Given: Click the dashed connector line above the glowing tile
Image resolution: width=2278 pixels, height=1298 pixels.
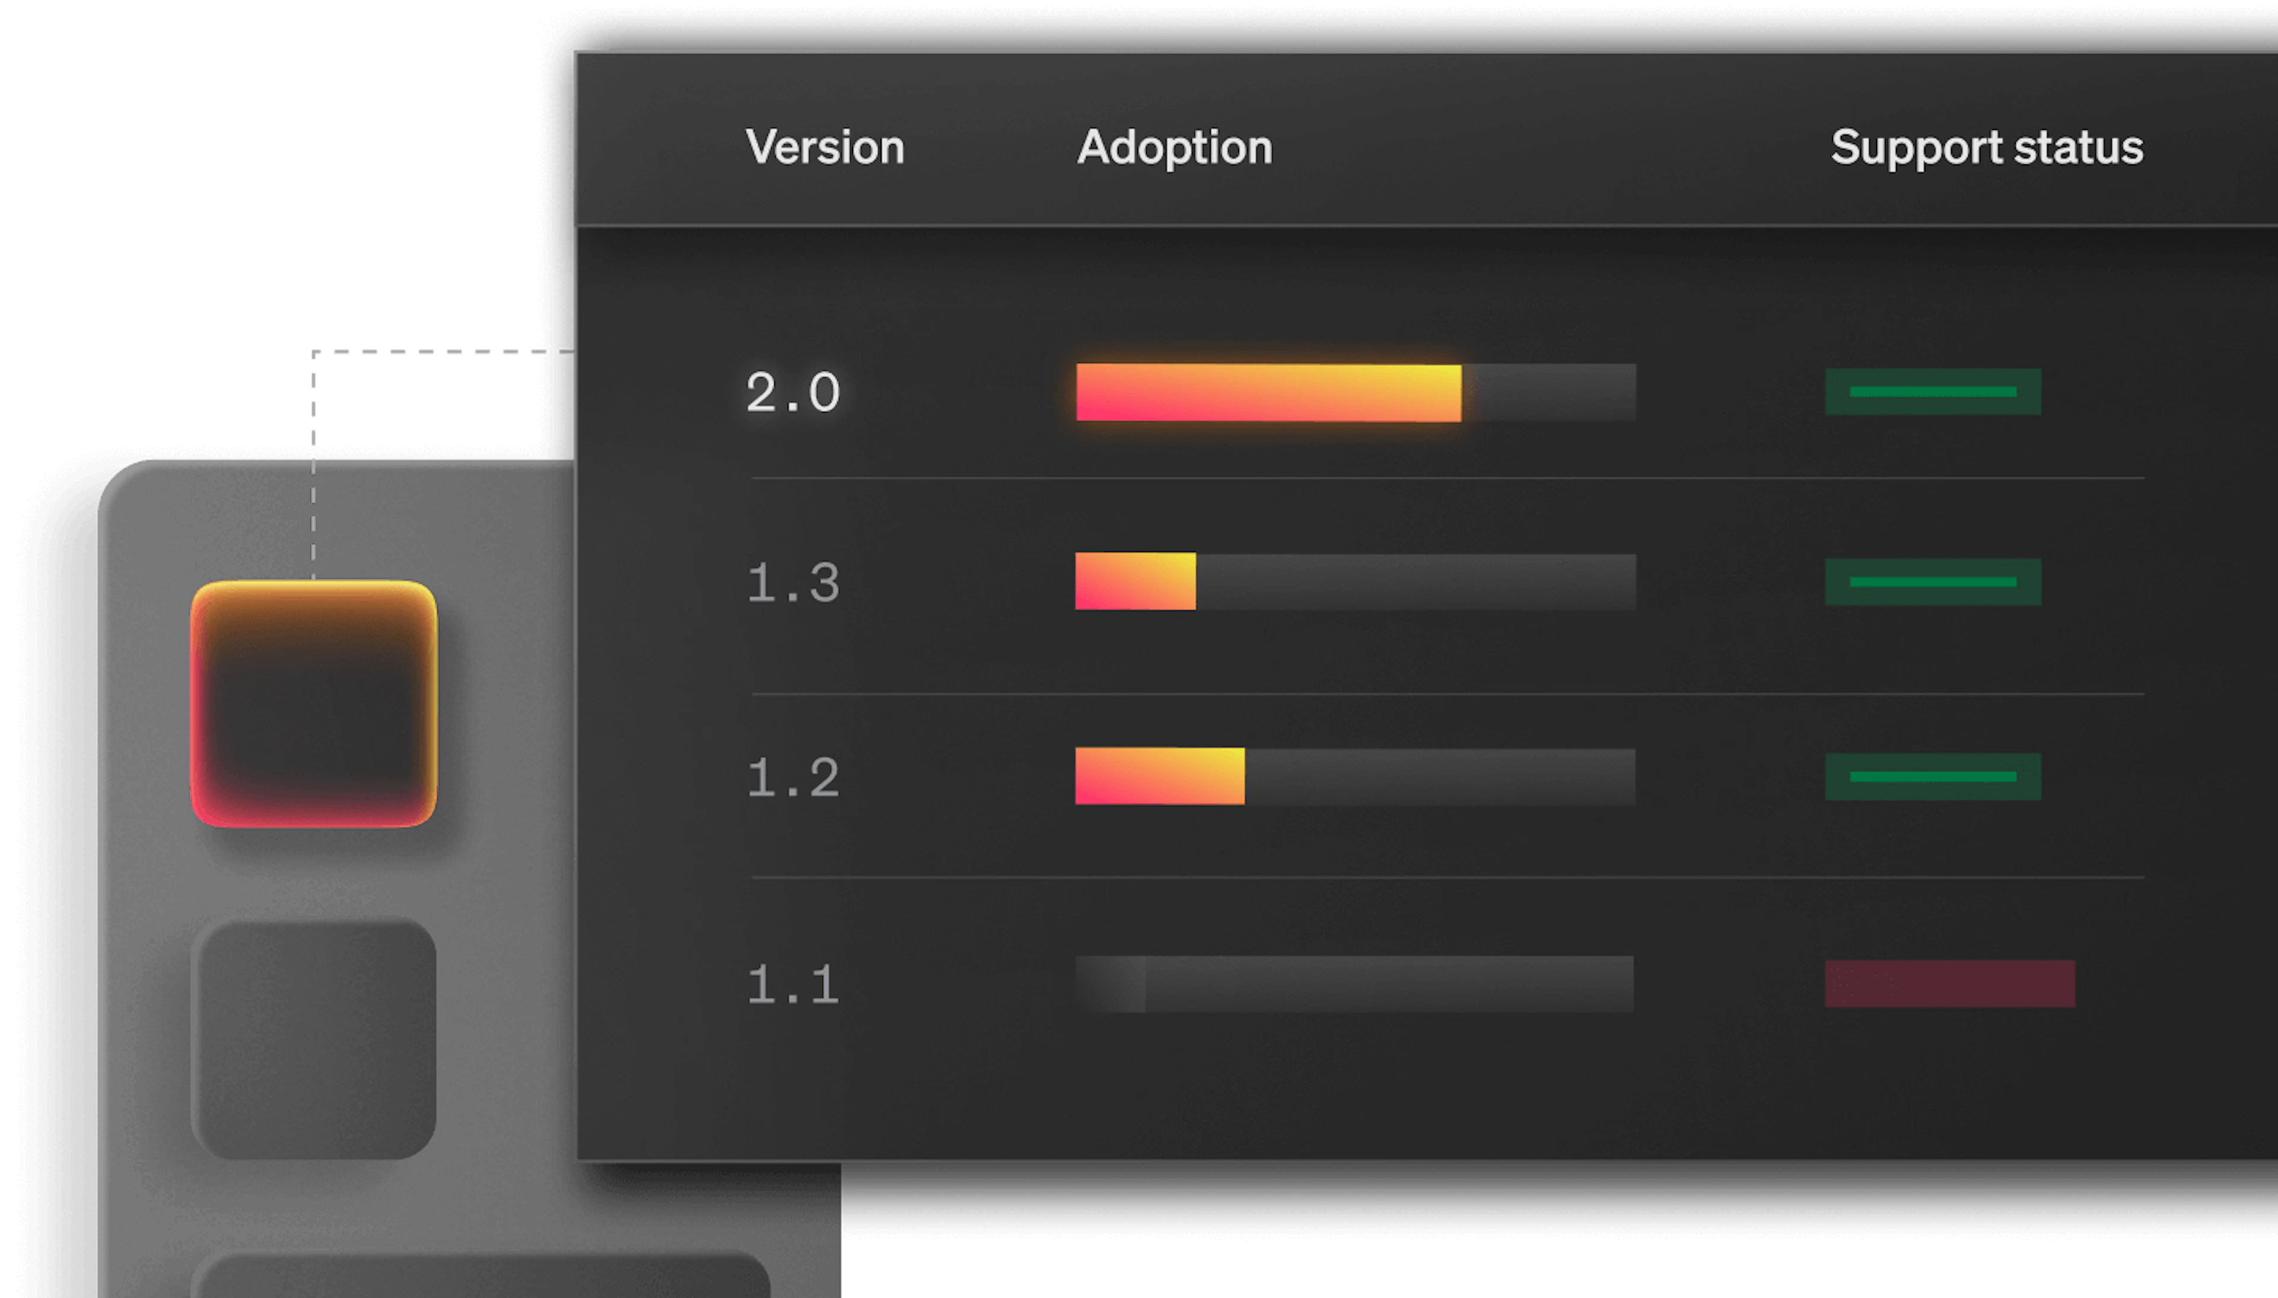Looking at the screenshot, I should pos(313,463).
